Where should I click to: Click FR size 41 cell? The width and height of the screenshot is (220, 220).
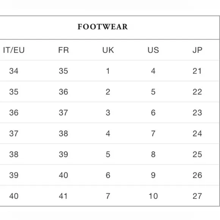coord(63,196)
